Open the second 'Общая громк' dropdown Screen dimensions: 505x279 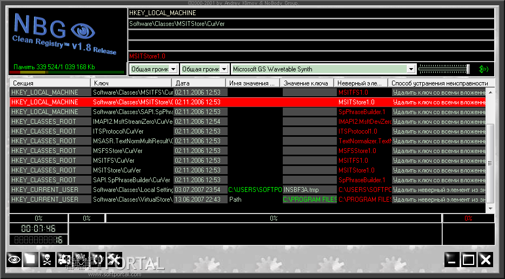coord(223,69)
